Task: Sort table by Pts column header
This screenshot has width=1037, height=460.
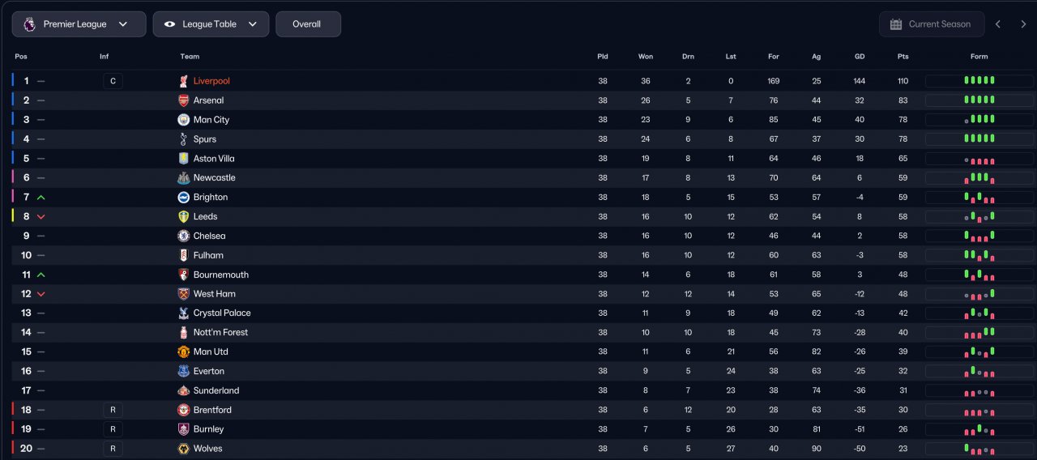Action: click(903, 57)
